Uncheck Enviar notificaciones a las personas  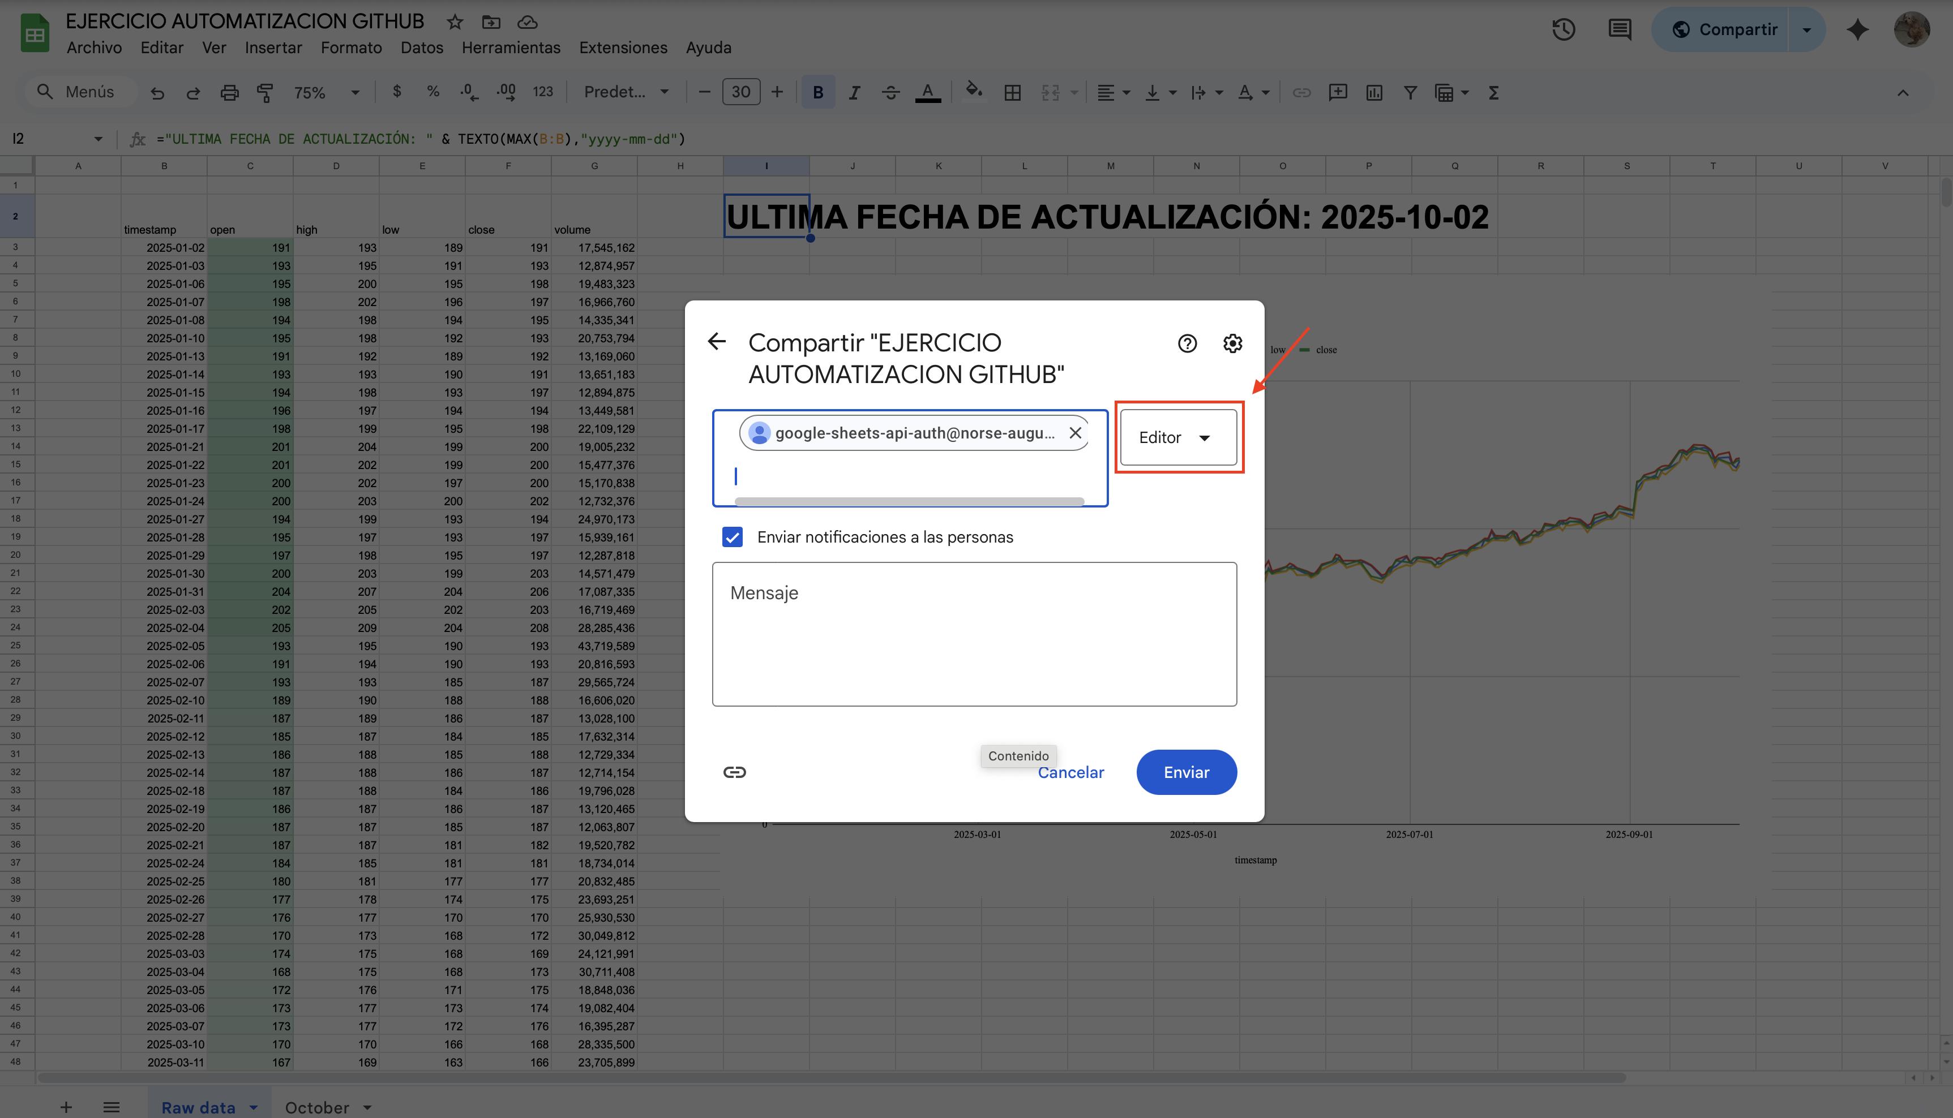point(732,537)
